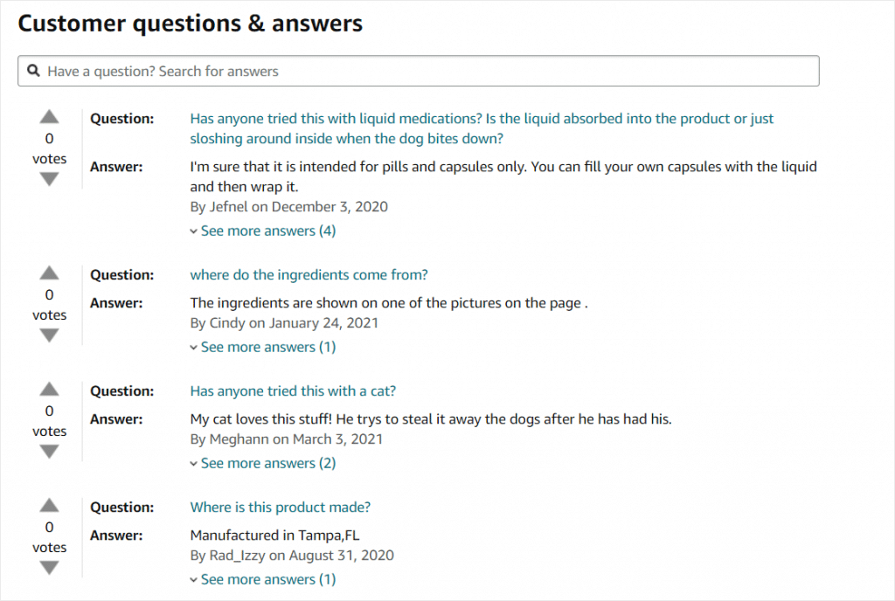Click the 'Customer questions & answers' heading
The height and width of the screenshot is (601, 895).
click(x=191, y=24)
